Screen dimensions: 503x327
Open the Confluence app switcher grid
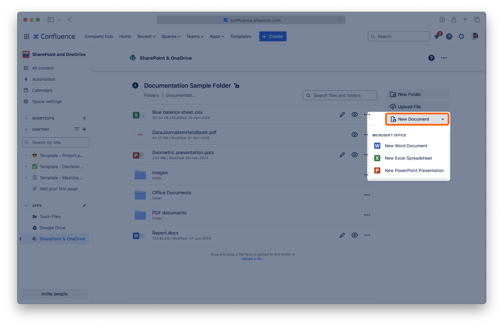point(27,36)
